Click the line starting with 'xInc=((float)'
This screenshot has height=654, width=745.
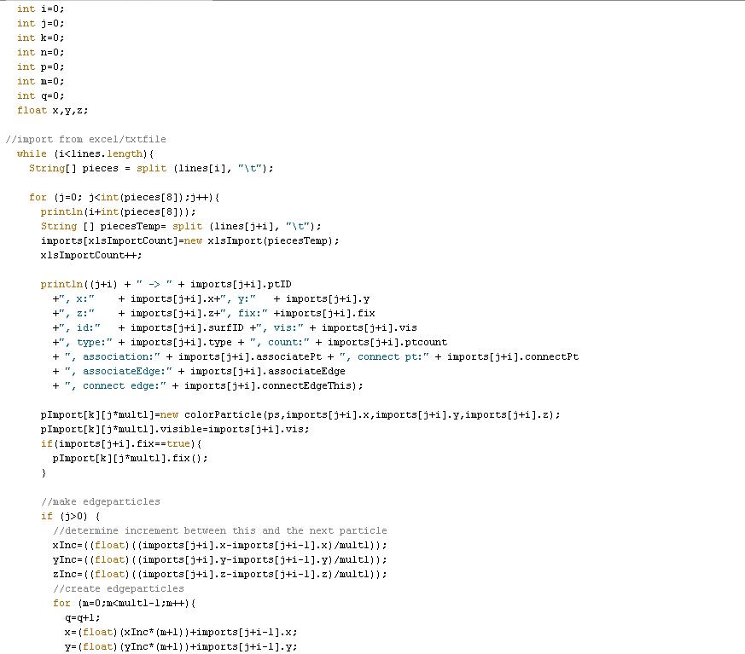click(220, 545)
